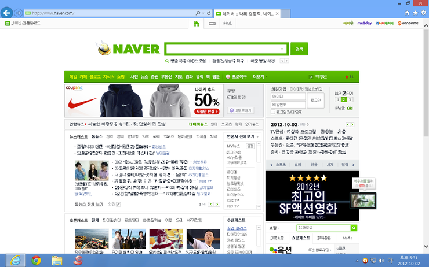
Task: Click the Junior Naver link in the top bar
Action: (x=384, y=24)
